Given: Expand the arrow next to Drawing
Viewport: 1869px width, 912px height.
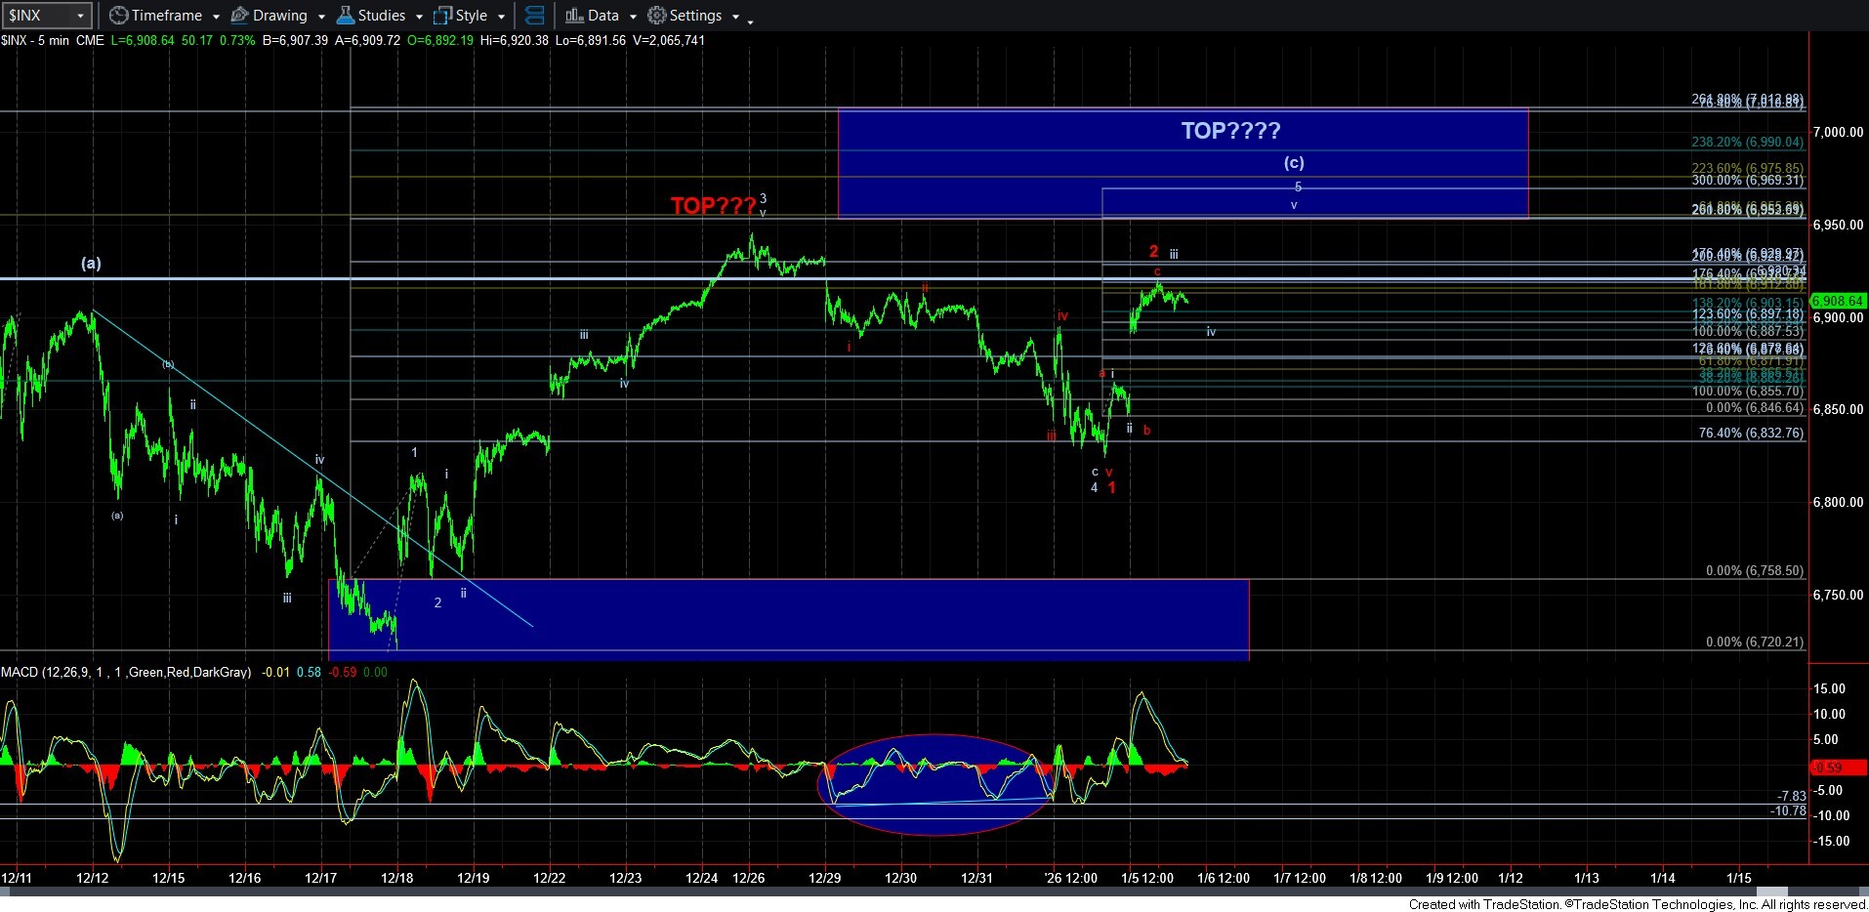Looking at the screenshot, I should (x=321, y=17).
